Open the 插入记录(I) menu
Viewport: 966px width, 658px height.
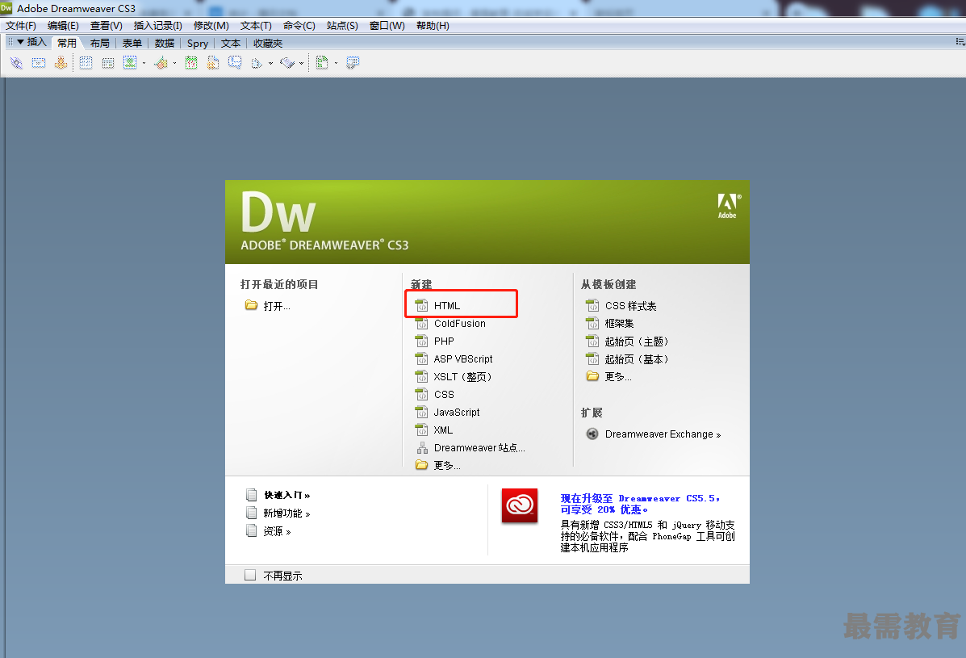point(157,25)
